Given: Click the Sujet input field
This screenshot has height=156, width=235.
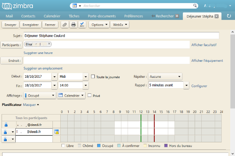Looking at the screenshot, I should (x=121, y=36).
